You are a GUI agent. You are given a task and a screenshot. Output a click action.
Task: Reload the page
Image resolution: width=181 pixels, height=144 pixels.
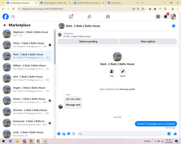[x=13, y=9]
